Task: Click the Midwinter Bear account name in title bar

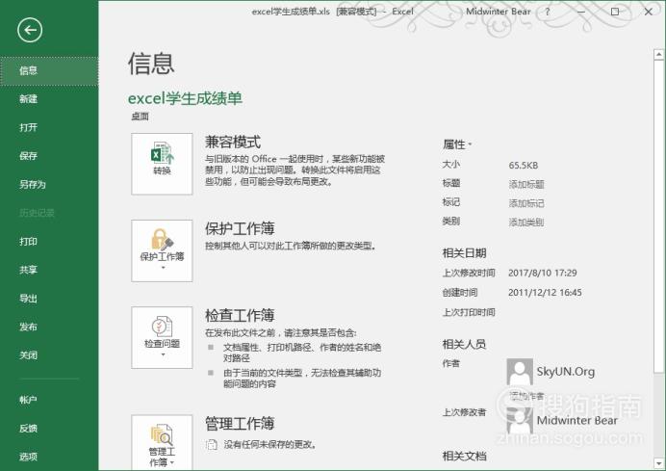Action: point(499,12)
